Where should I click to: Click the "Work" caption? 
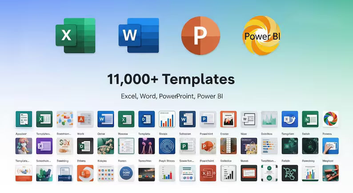pos(80,134)
